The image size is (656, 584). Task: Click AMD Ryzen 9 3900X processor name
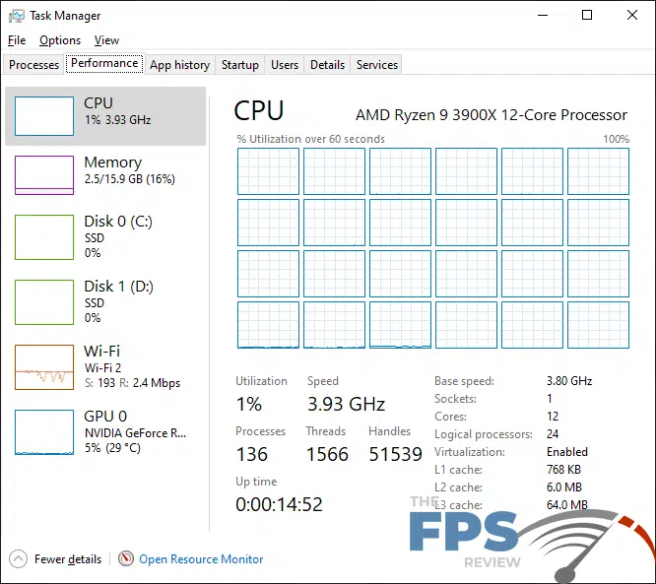pos(492,115)
